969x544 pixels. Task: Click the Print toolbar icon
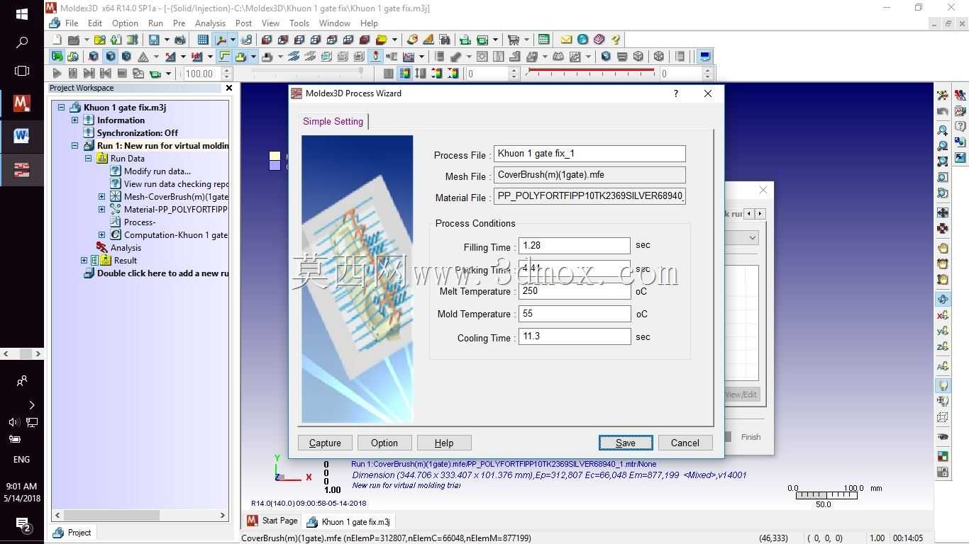[180, 40]
